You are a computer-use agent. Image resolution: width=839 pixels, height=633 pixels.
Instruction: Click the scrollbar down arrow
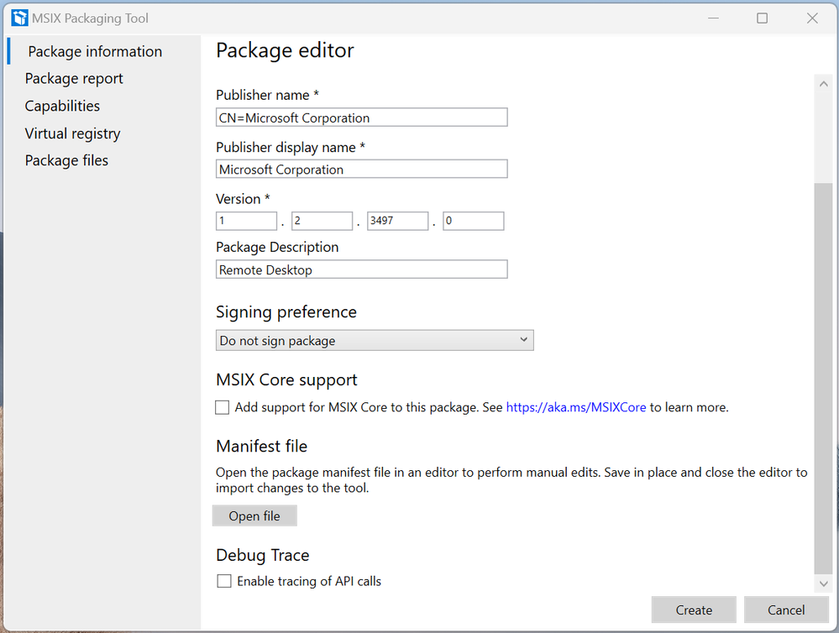pyautogui.click(x=824, y=583)
